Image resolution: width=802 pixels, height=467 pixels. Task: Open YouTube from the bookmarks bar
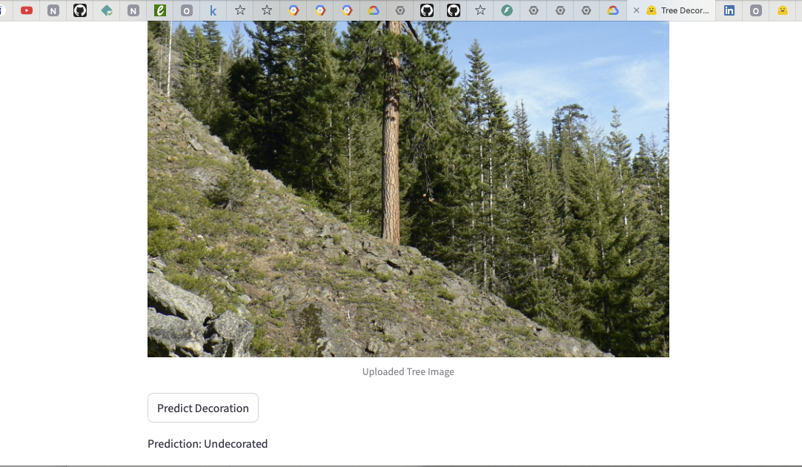click(x=27, y=11)
